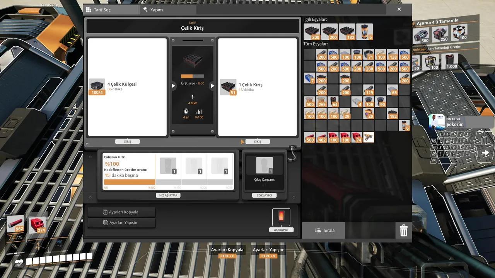Click the stack showing 4 items
495x278 pixels.
(357, 102)
